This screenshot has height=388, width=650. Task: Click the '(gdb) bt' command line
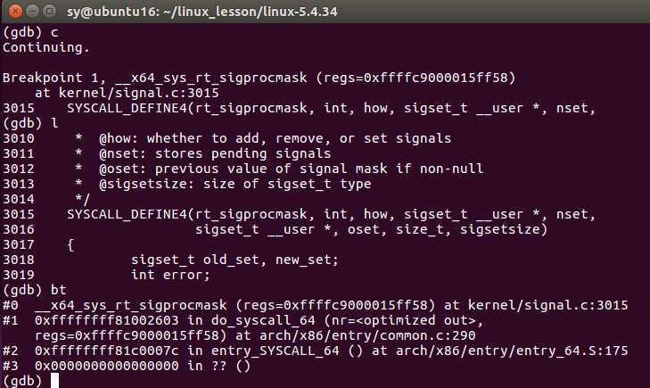(35, 290)
